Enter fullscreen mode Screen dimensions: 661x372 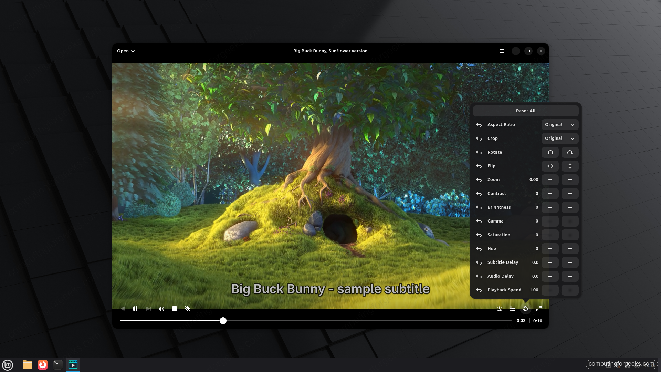539,309
